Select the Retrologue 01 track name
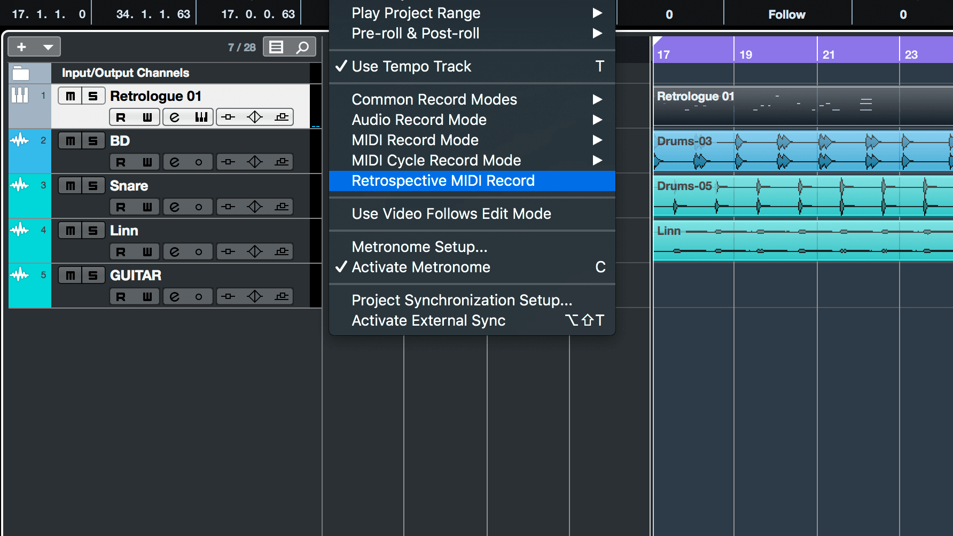This screenshot has width=953, height=536. (x=155, y=96)
